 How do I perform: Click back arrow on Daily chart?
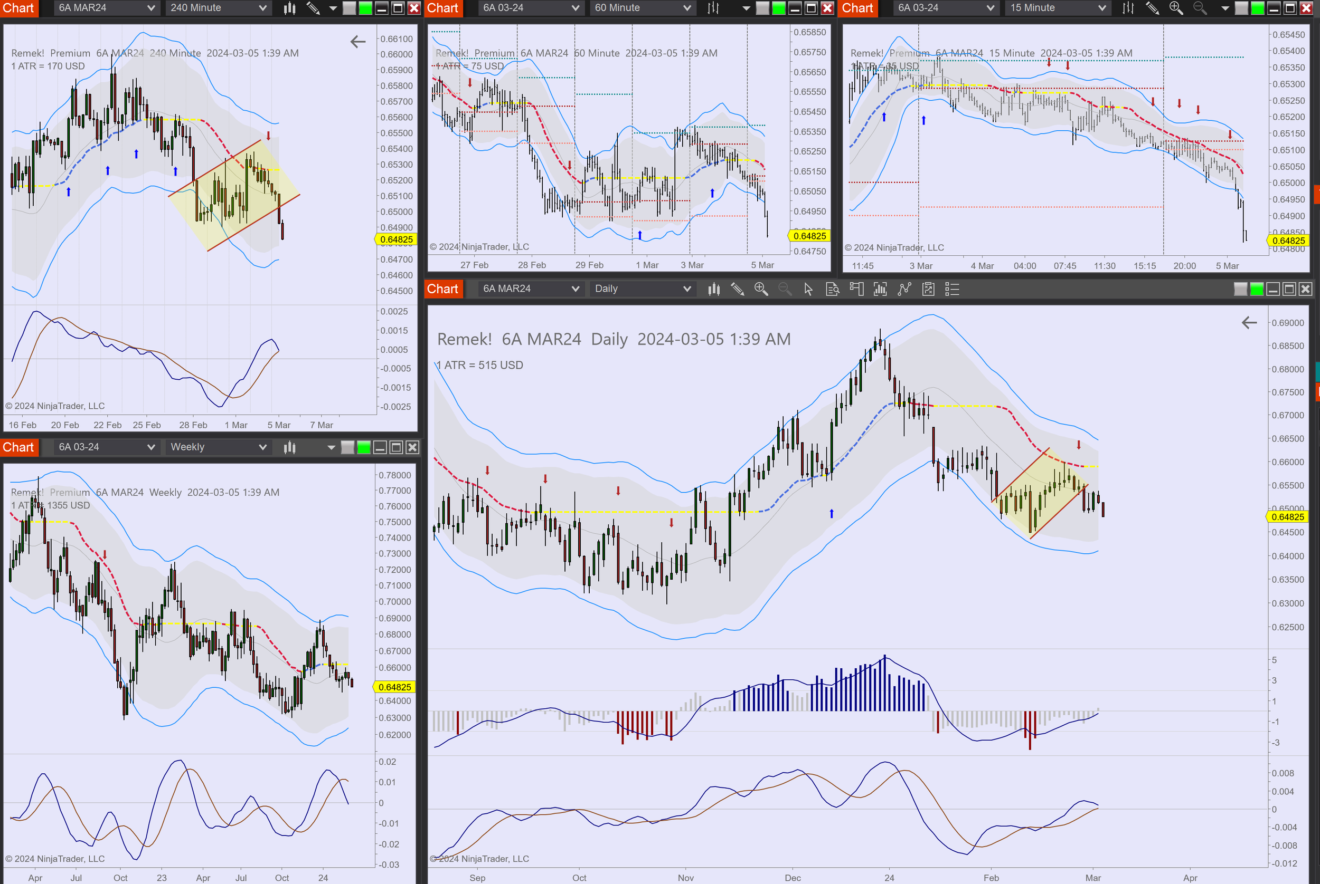click(x=1249, y=322)
